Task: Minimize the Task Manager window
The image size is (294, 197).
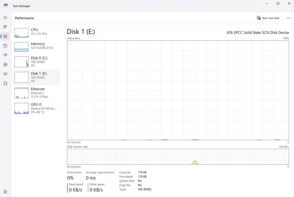Action: pyautogui.click(x=267, y=3)
